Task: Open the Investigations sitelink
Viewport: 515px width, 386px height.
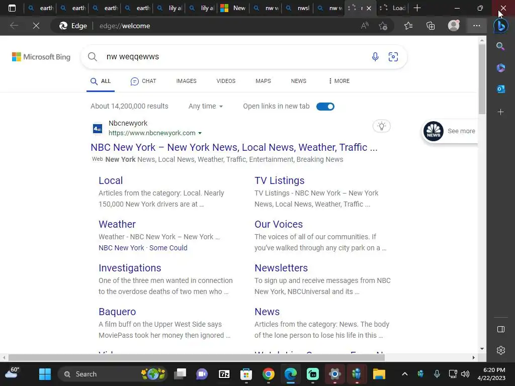Action: 130,268
